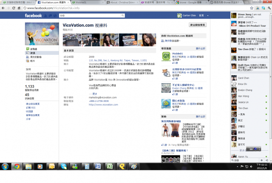Click the browser address bar URL
Viewport: 272px width, 183px height.
click(53, 8)
